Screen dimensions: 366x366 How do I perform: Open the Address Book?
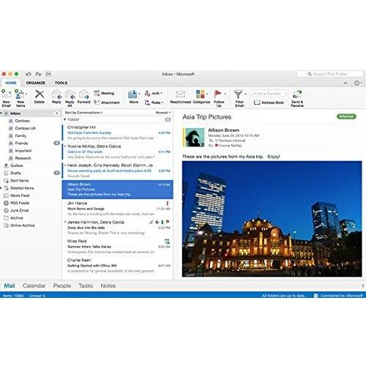[269, 102]
